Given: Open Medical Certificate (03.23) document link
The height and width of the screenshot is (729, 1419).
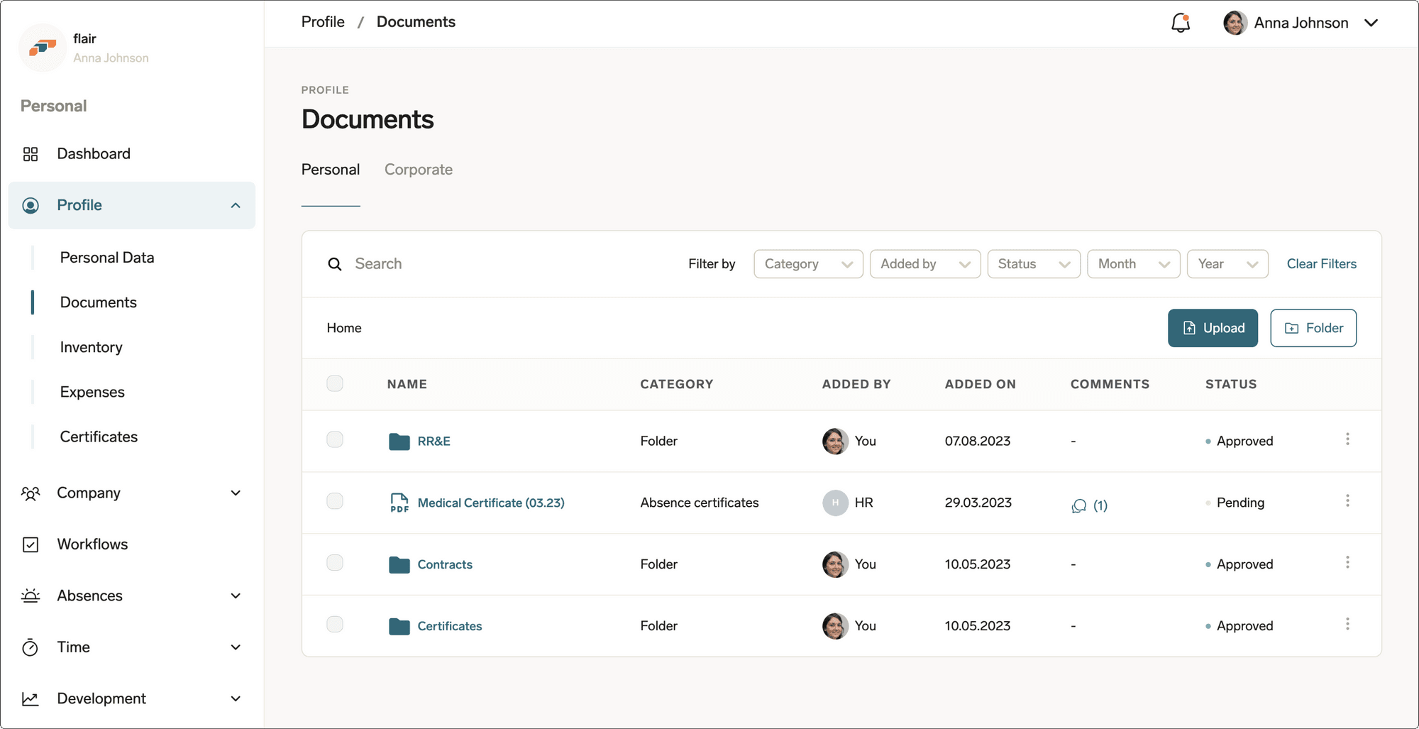Looking at the screenshot, I should coord(491,503).
